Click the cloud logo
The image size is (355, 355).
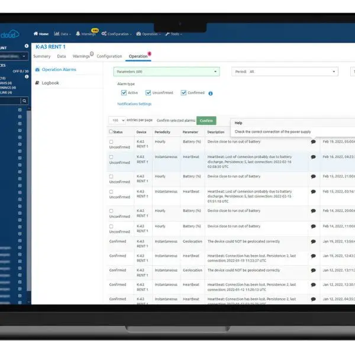coord(9,34)
